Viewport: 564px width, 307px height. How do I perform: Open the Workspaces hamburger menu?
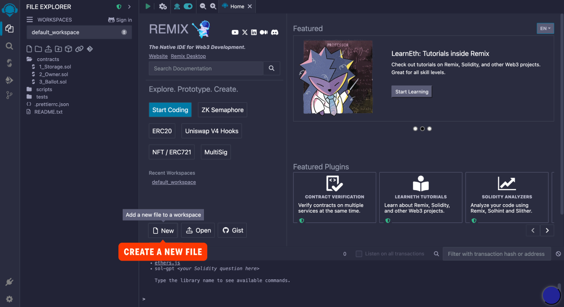click(30, 20)
